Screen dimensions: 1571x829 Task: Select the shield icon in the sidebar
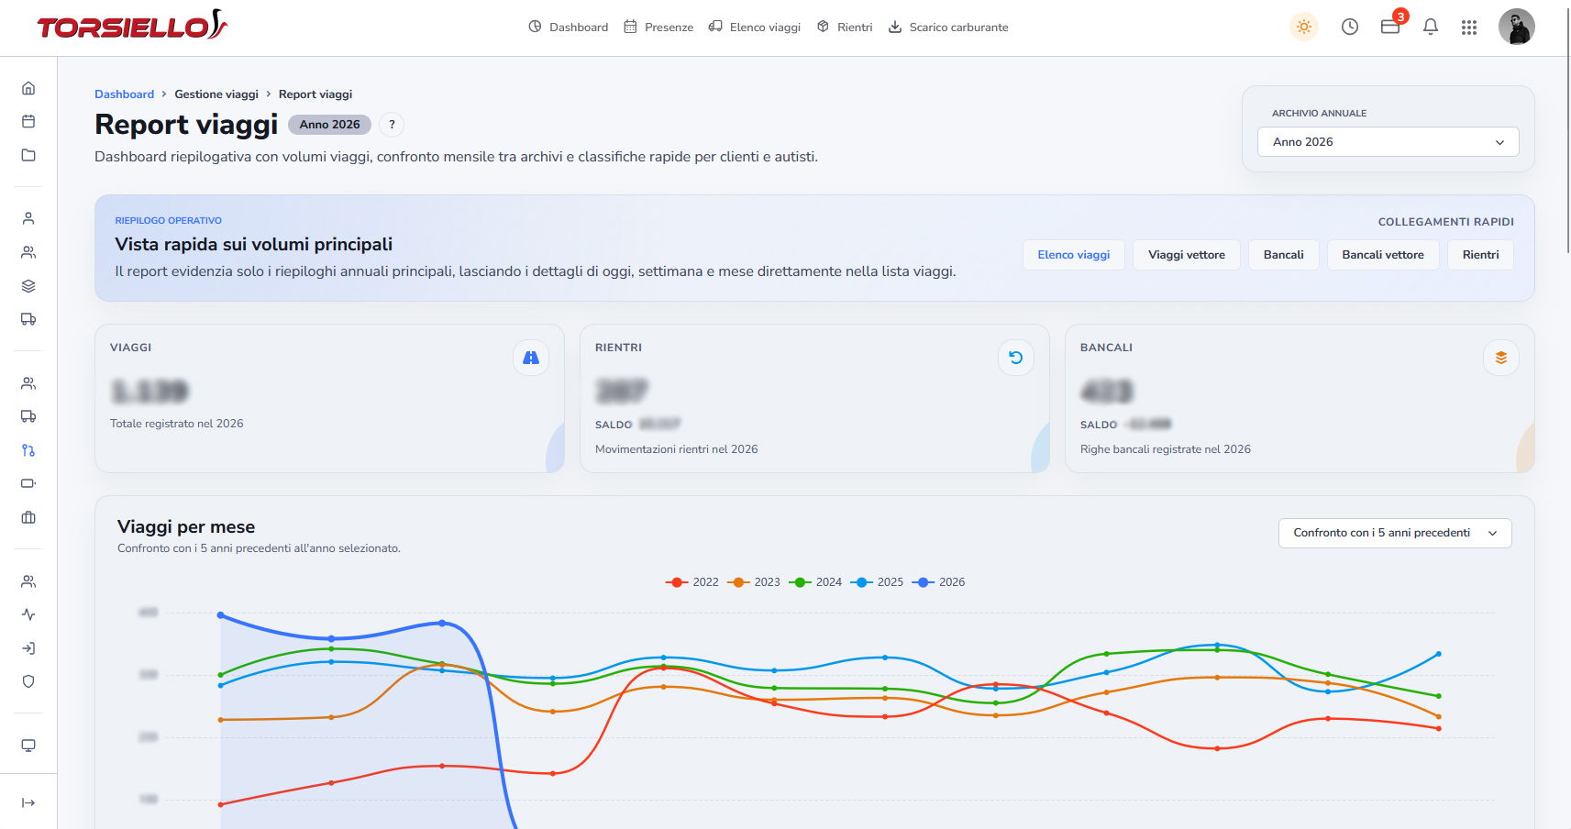click(28, 681)
